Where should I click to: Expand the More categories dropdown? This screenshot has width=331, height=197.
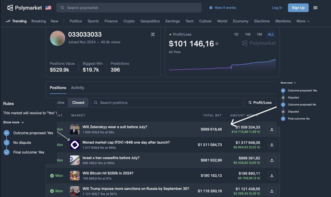(303, 21)
